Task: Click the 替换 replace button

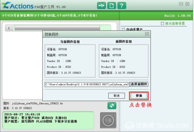Action: pos(139,96)
